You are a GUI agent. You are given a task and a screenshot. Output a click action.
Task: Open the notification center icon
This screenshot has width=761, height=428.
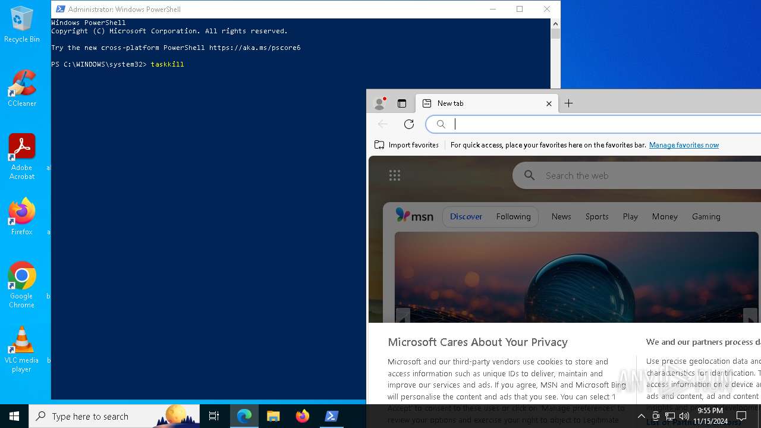point(741,416)
